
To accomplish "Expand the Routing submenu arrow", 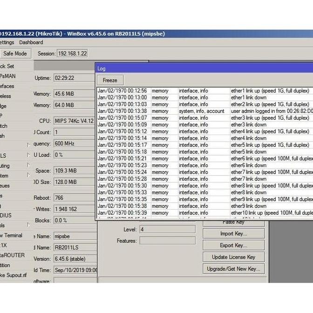I will pos(28,165).
